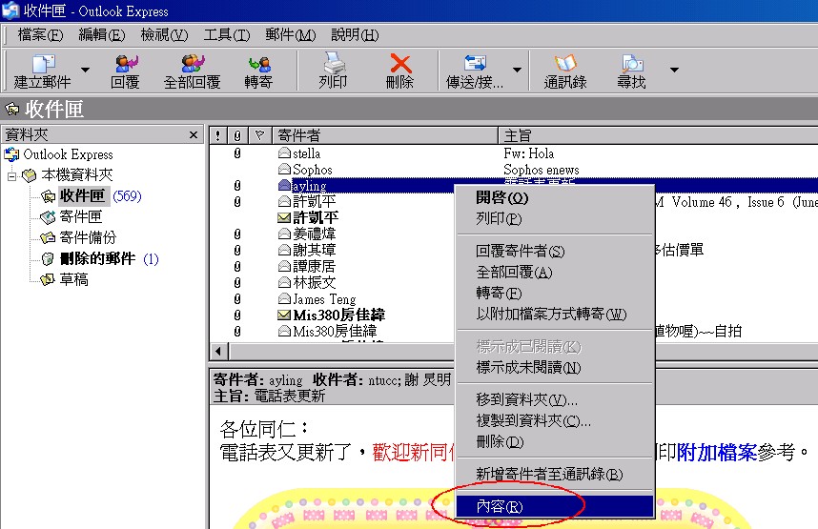
Task: Open the 通訊錄 (Address Book) icon
Action: [565, 64]
